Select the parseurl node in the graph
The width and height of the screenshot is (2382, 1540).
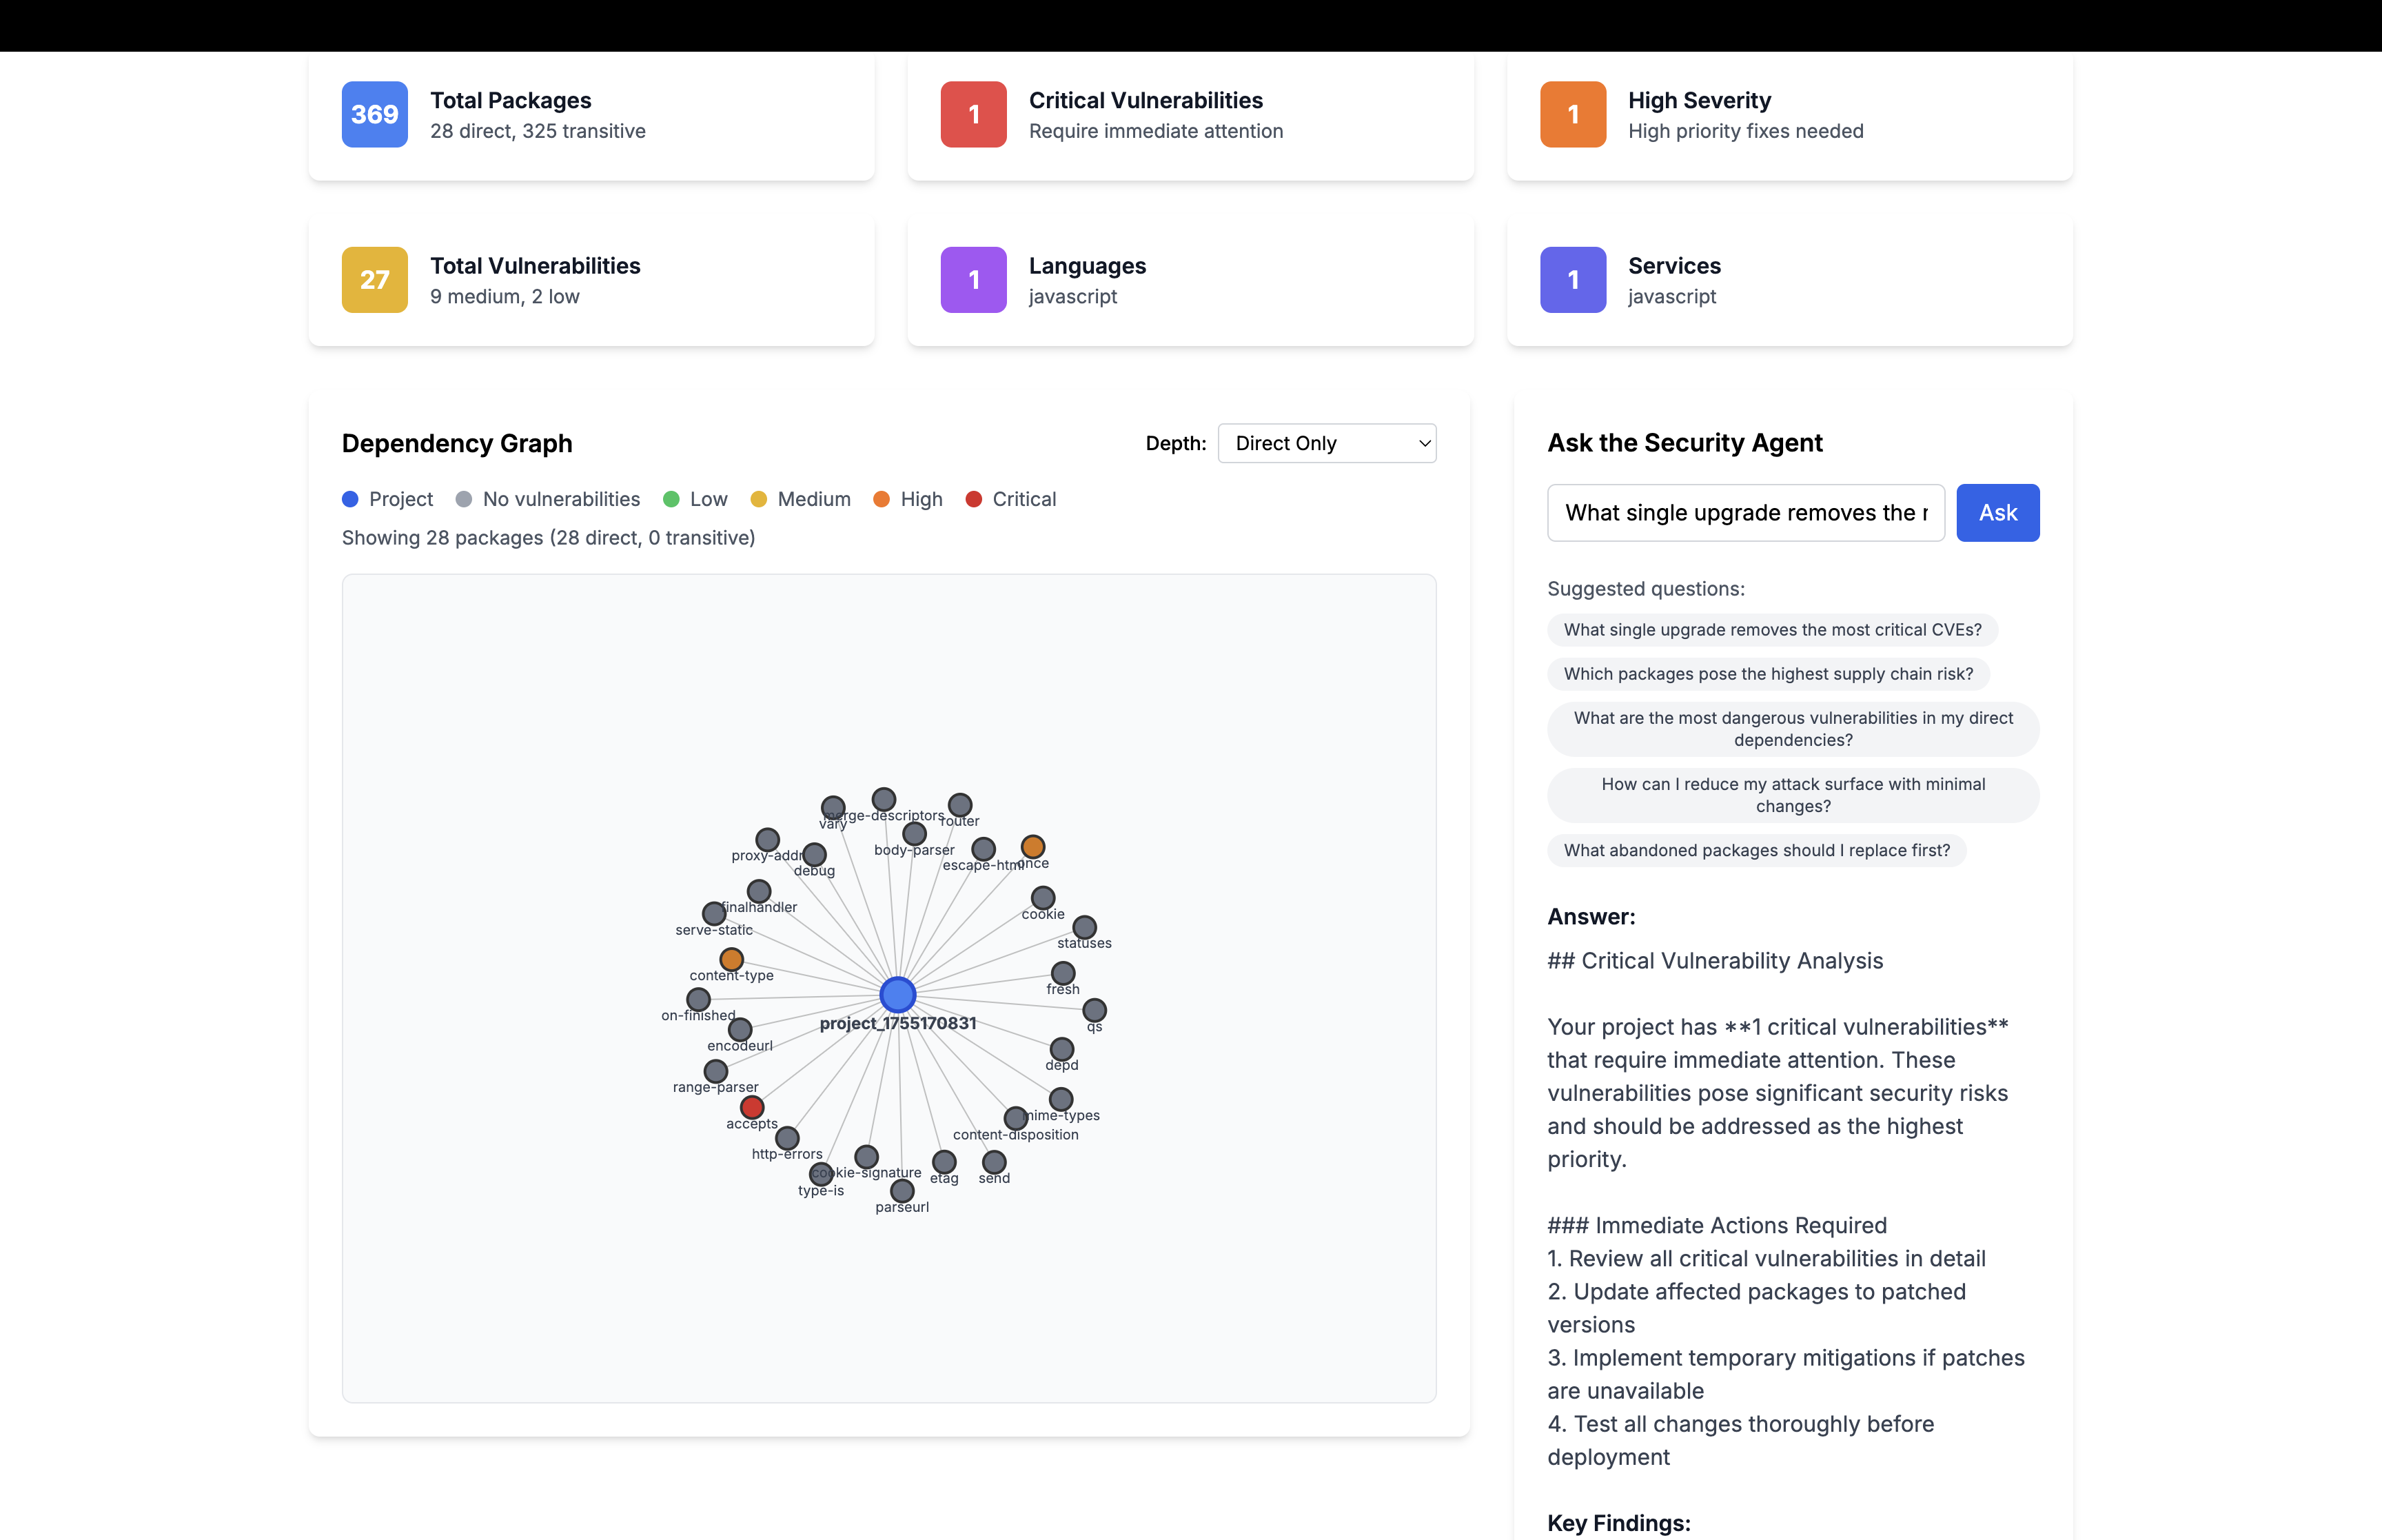902,1191
